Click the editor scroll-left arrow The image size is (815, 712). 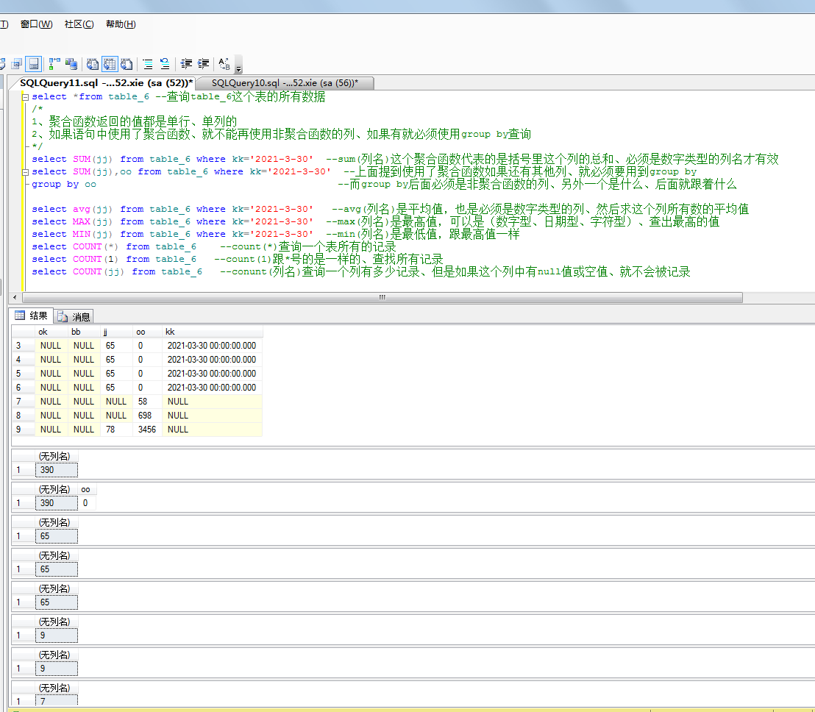point(15,297)
